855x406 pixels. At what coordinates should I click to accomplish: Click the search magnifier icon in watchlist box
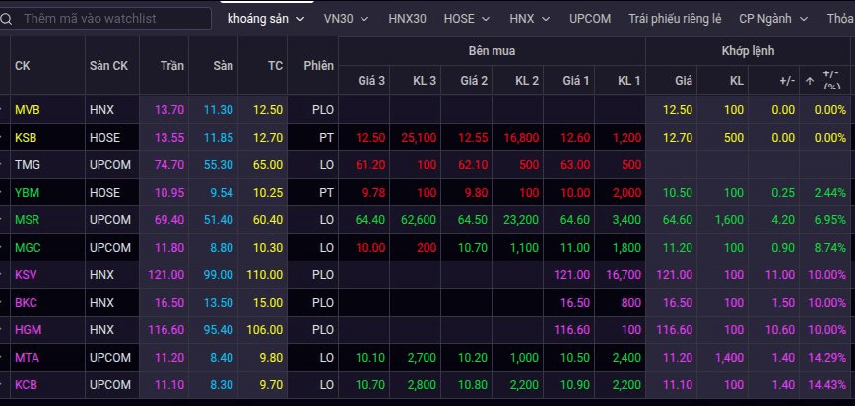(x=6, y=19)
